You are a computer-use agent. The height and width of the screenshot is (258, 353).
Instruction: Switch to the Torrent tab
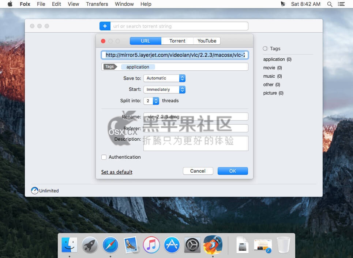point(177,41)
